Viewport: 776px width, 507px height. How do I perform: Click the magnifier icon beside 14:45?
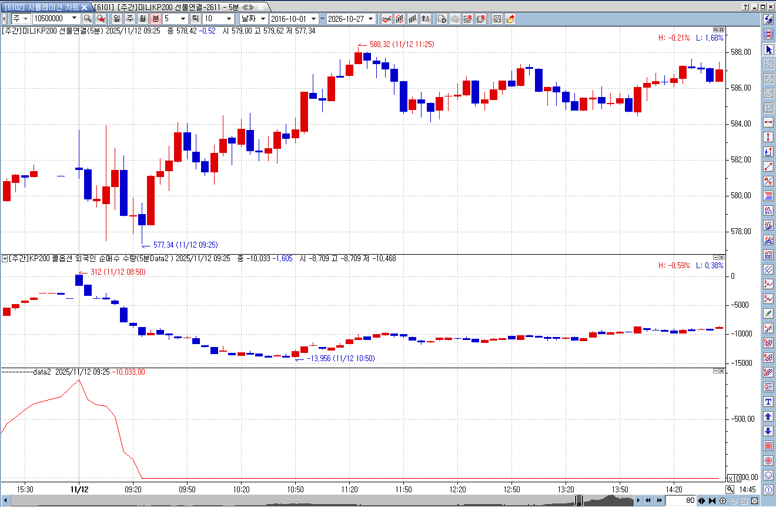(730, 489)
